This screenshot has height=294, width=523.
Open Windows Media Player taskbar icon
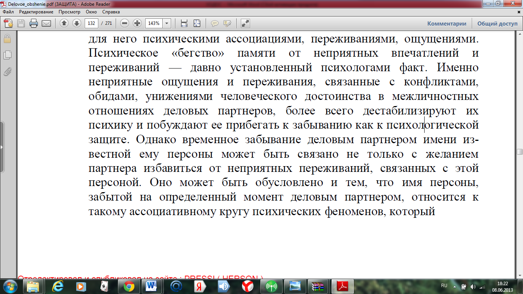tap(81, 286)
